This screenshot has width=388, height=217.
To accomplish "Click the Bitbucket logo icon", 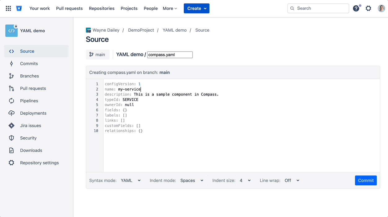I will 19,8.
